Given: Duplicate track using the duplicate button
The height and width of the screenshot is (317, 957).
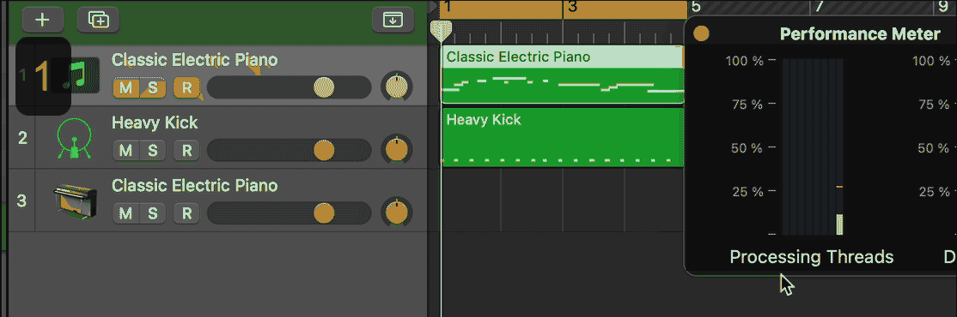Looking at the screenshot, I should (98, 20).
